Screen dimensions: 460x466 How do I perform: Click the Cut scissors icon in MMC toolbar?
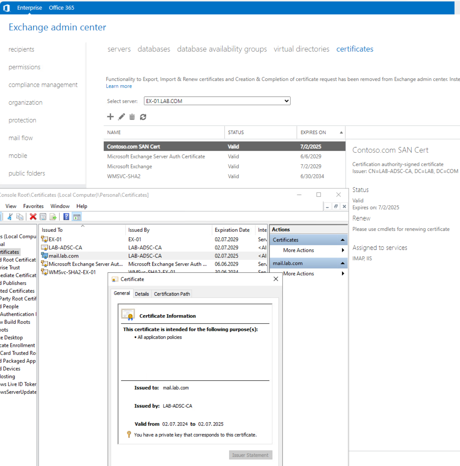point(10,217)
